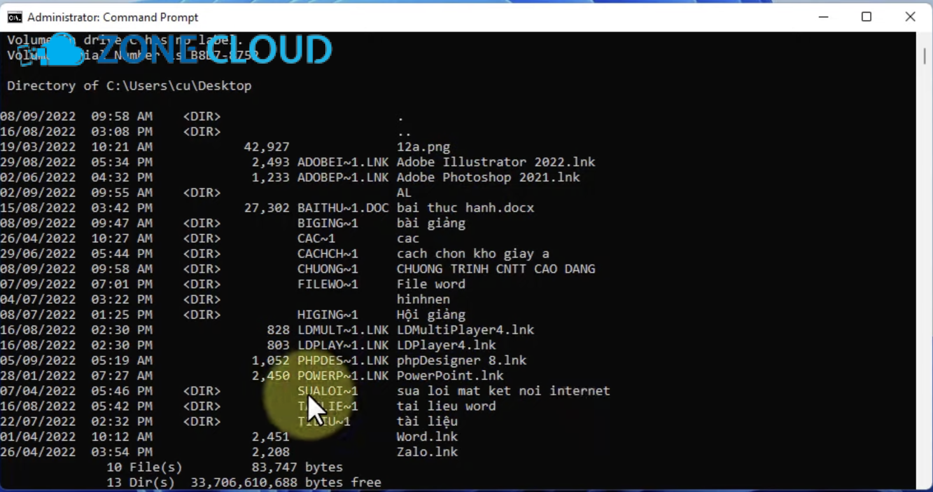933x492 pixels.
Task: Click the vertical scrollbar thumb
Action: click(x=924, y=56)
